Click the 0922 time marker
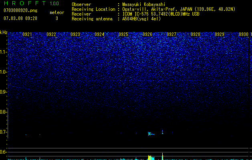This screenshot has height=160, width=252. tap(51, 34)
